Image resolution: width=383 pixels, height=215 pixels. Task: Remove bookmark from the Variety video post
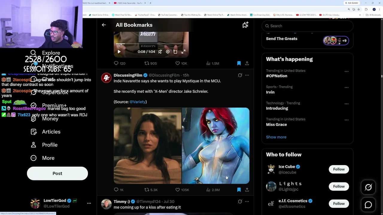(239, 63)
